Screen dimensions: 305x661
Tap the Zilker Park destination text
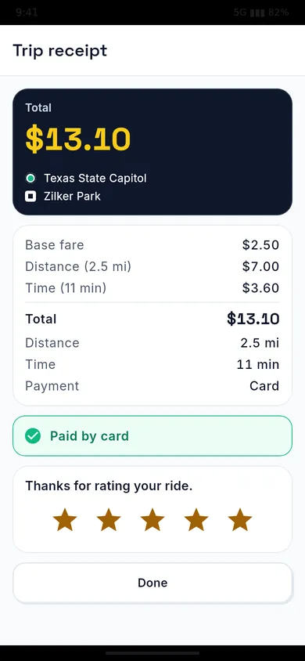(x=73, y=197)
